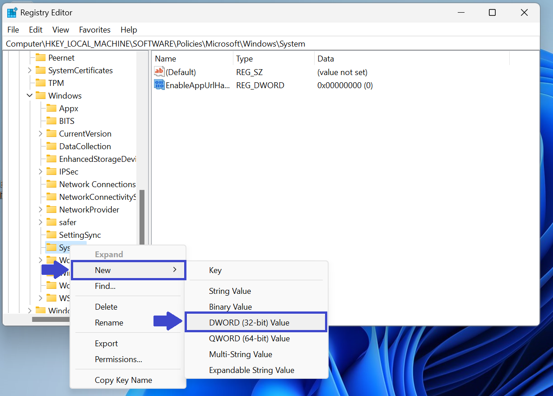Click the Appx folder icon

coord(52,108)
